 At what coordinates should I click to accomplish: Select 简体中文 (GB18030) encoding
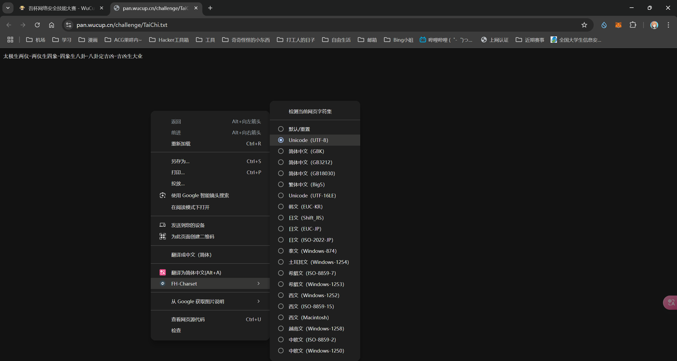tap(315, 173)
